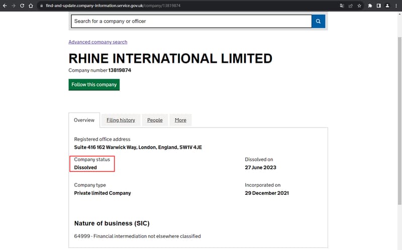
Task: Open Chrome three-dot menu
Action: coord(396,6)
